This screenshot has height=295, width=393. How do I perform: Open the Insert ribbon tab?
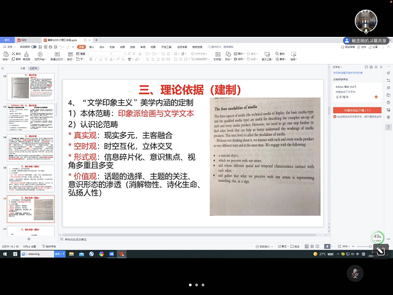[x=91, y=47]
